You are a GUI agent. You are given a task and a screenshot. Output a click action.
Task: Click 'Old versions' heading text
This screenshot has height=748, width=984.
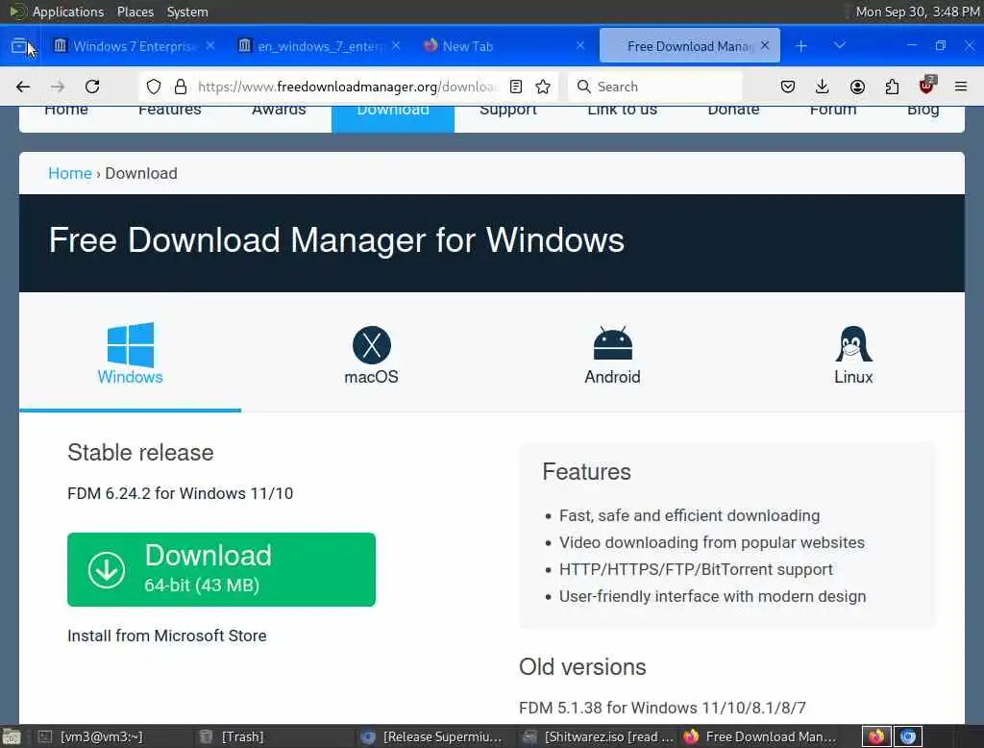coord(582,667)
